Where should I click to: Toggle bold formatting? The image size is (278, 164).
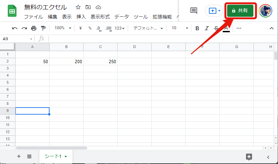(x=197, y=28)
